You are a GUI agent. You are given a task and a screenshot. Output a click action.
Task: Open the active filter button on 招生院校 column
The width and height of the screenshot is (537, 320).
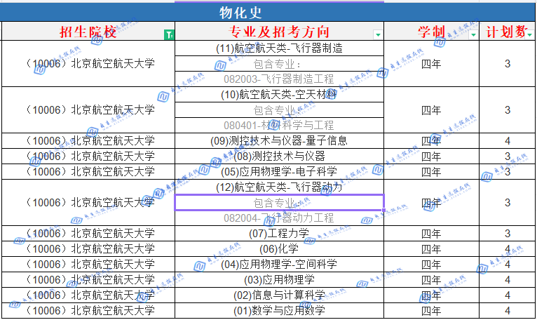pyautogui.click(x=169, y=34)
